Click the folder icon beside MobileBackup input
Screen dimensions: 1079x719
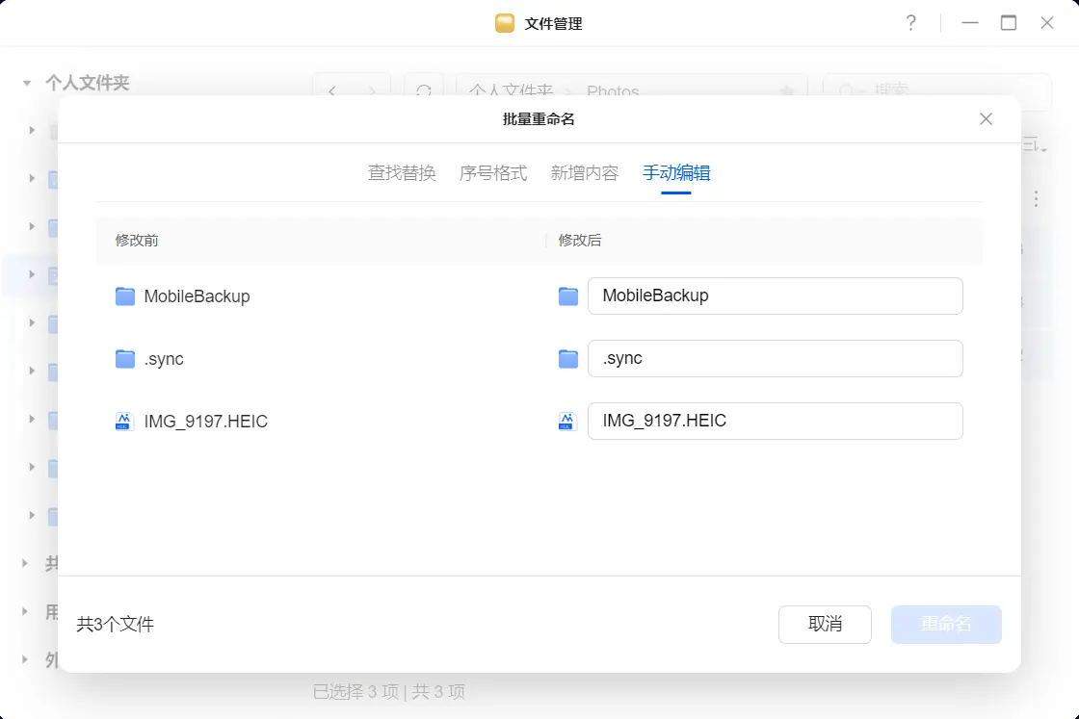click(568, 296)
